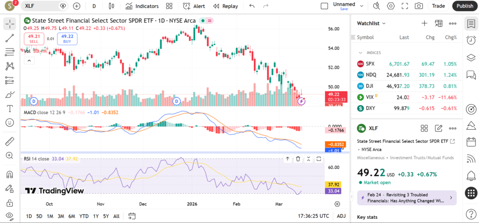Image resolution: width=479 pixels, height=223 pixels.
Task: Open the ruler measure tool
Action: (x=10, y=141)
